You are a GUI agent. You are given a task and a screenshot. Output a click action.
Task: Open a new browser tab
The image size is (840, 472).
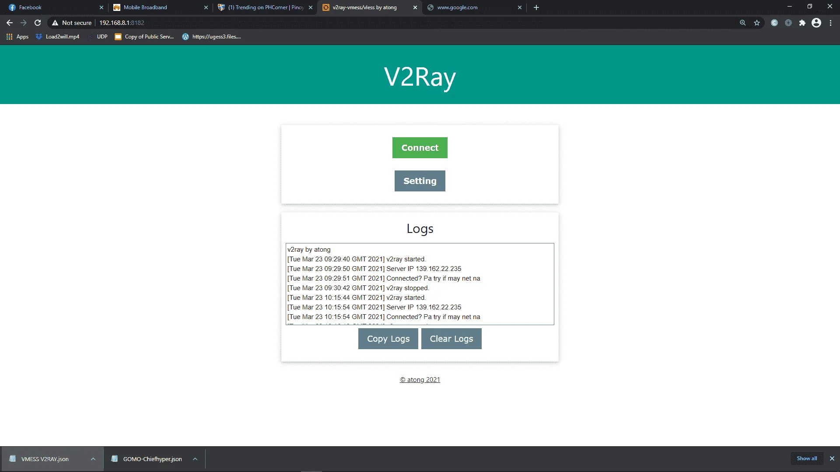click(x=536, y=7)
